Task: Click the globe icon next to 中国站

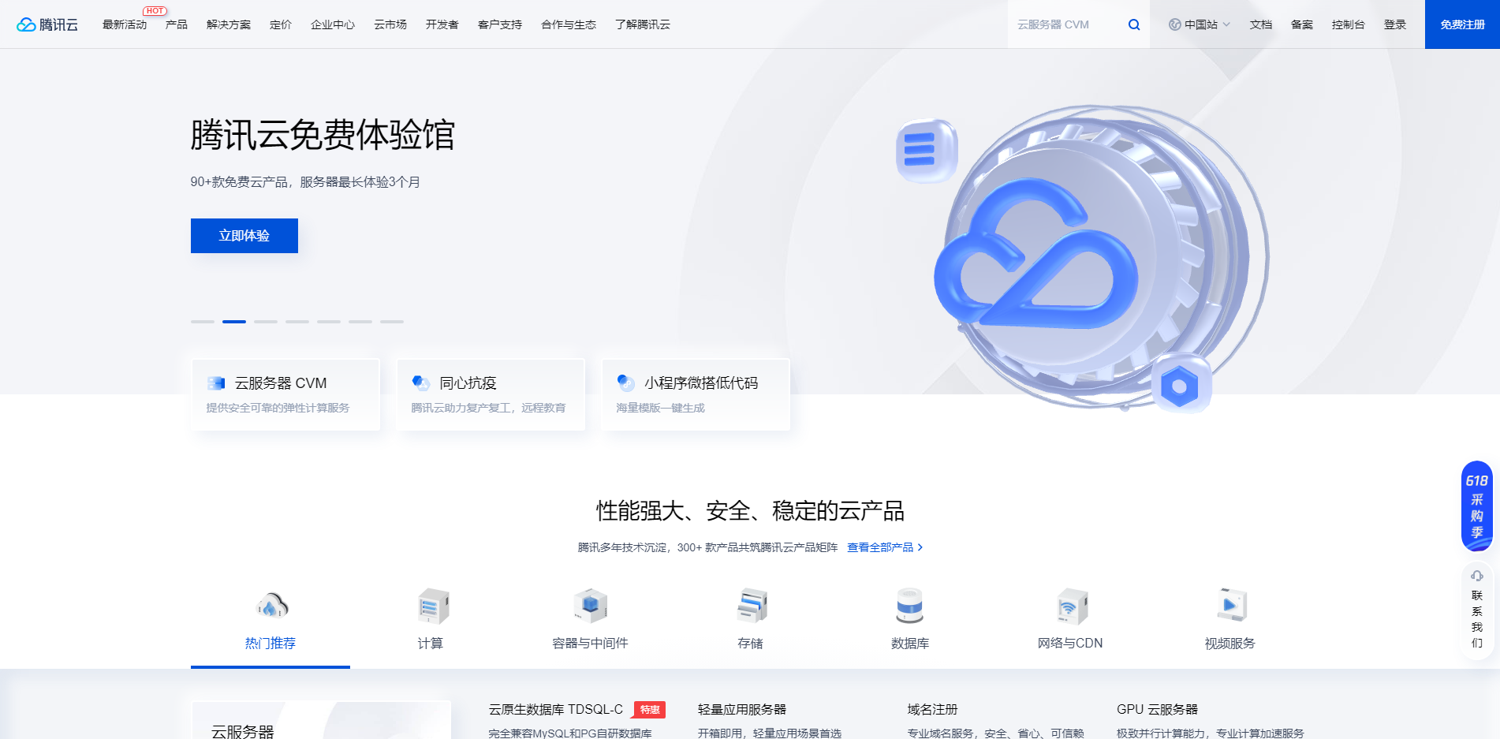Action: [x=1175, y=24]
